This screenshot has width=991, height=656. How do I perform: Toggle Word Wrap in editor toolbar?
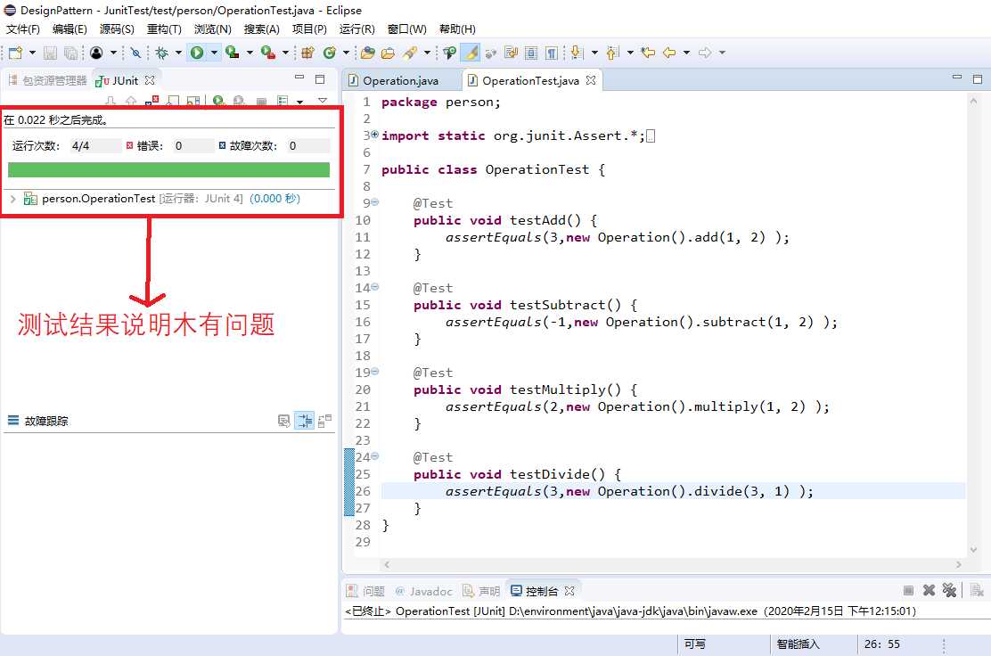point(511,53)
